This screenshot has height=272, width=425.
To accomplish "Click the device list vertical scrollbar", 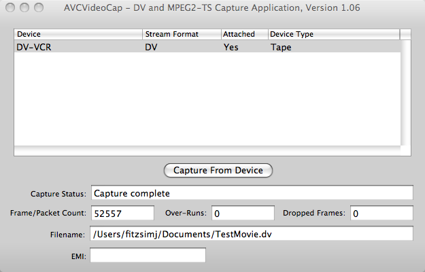I will (405, 93).
